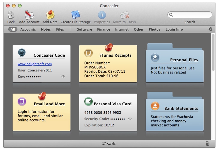
Task: Click the User: Concealer2011 text
Action: point(34,70)
